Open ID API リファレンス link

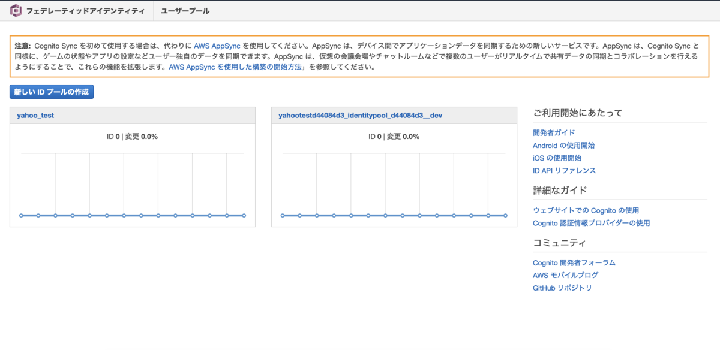click(x=564, y=170)
